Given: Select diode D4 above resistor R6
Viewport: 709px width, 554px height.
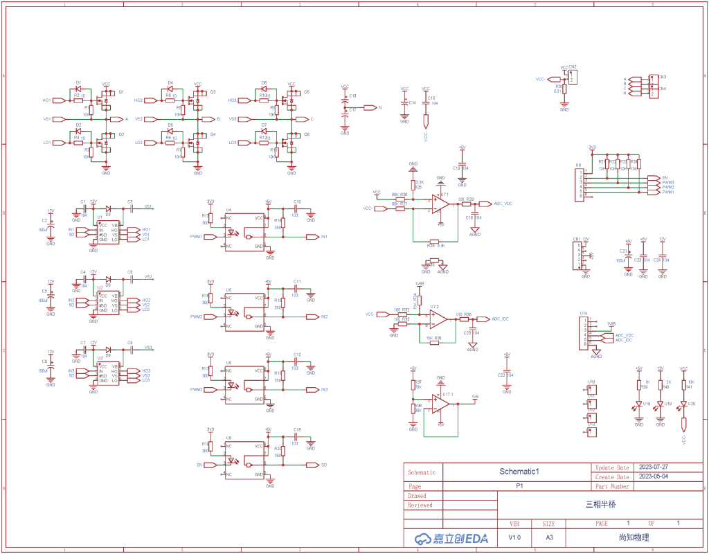Looking at the screenshot, I should (x=170, y=89).
